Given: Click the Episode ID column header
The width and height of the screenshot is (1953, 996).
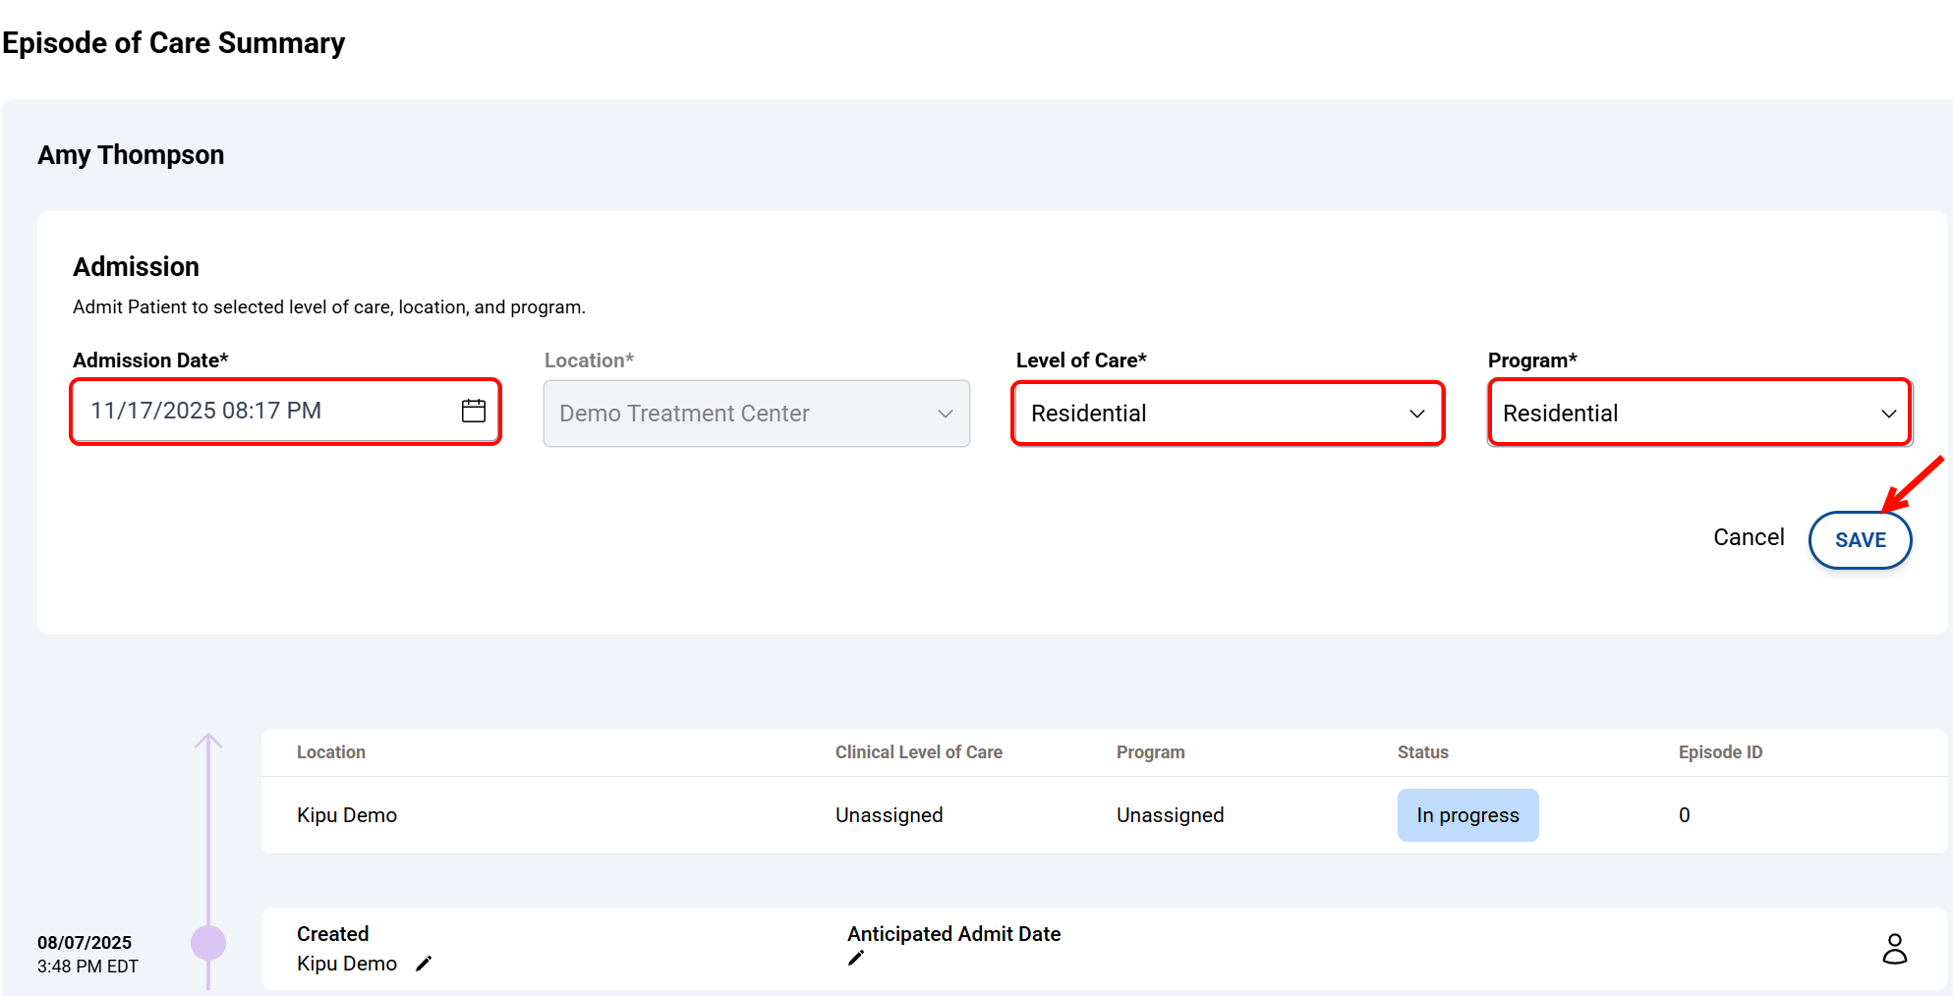Looking at the screenshot, I should (1719, 752).
